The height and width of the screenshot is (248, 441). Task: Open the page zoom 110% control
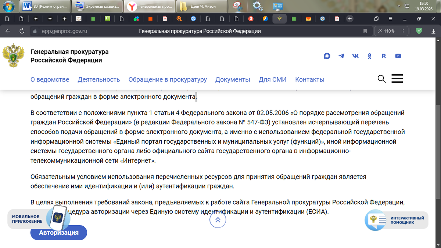point(386,31)
